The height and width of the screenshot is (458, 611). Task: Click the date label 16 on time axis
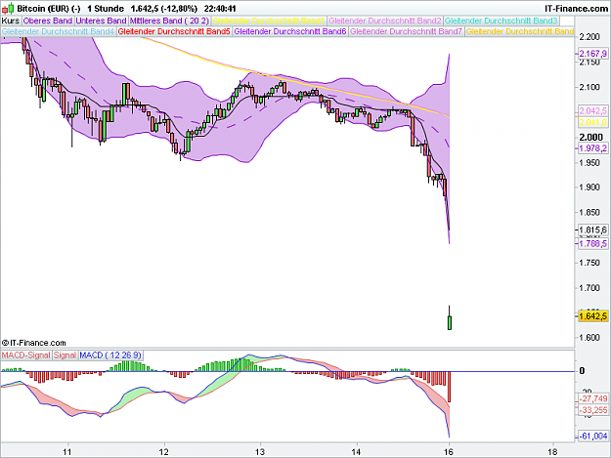449,452
